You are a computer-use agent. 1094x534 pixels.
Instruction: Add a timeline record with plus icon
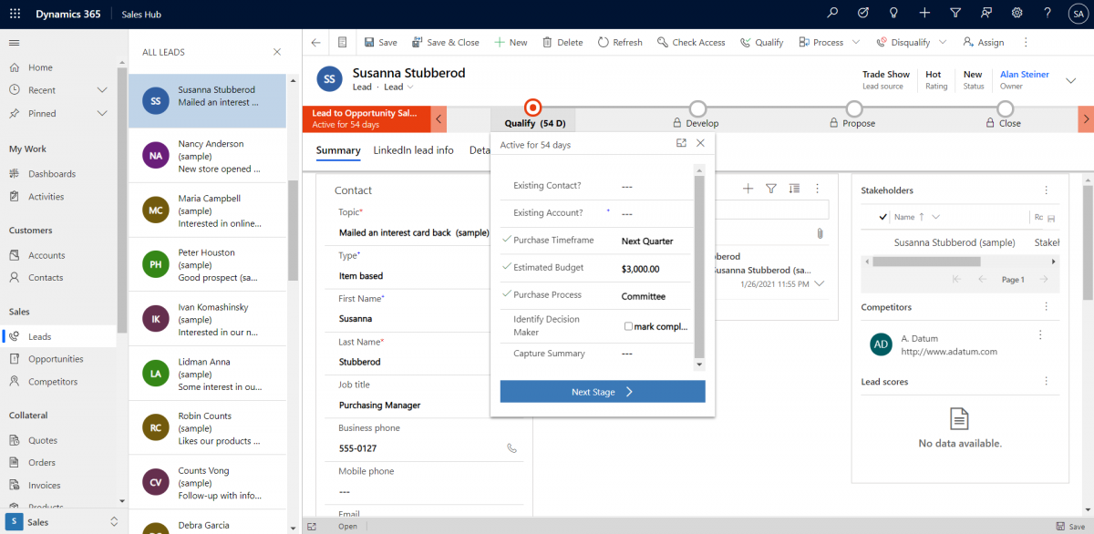point(748,189)
